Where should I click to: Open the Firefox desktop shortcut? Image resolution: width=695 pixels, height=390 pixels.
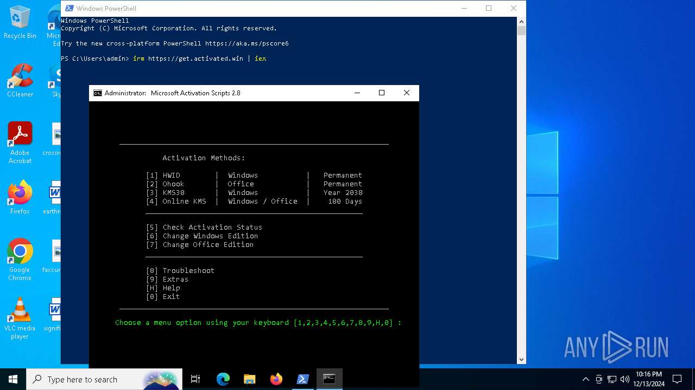tap(20, 198)
